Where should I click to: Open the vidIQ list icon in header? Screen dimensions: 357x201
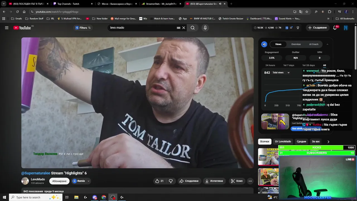291,28
